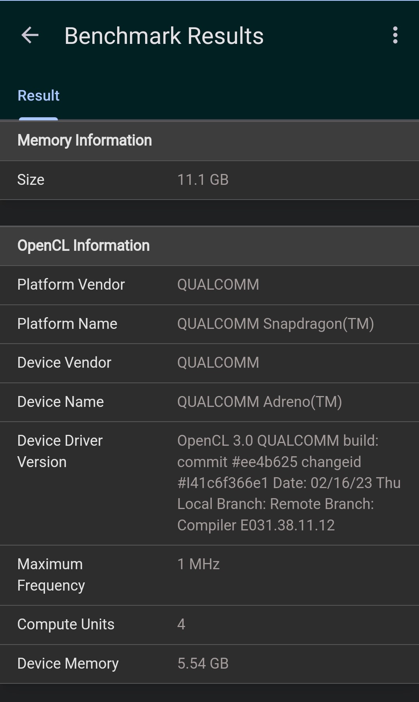Tap the QUALCOMM Snapdragon(TM) value
This screenshot has width=419, height=702.
[275, 324]
